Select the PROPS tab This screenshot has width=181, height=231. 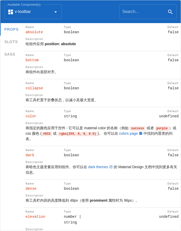tap(11, 29)
